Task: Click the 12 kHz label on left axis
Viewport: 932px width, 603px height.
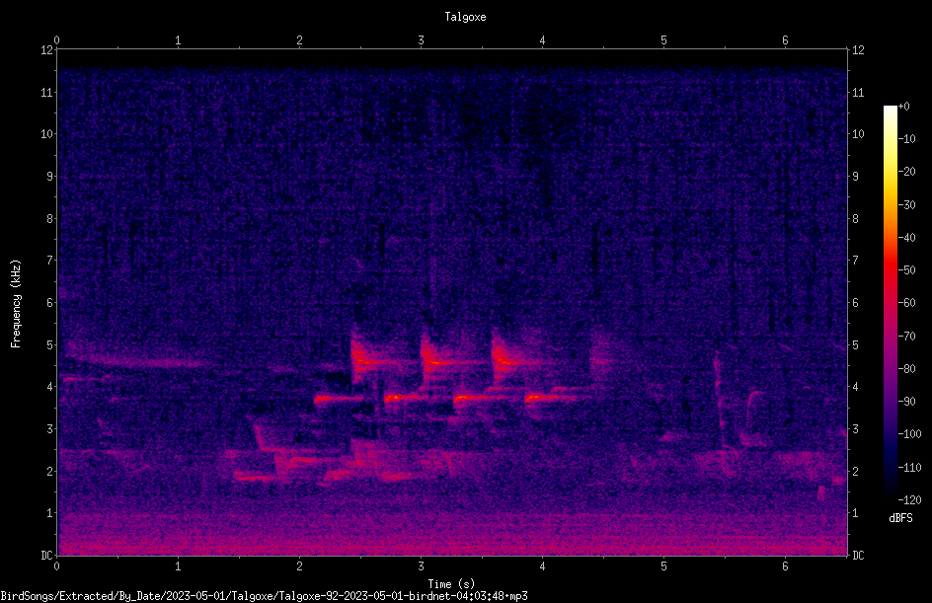Action: point(47,50)
